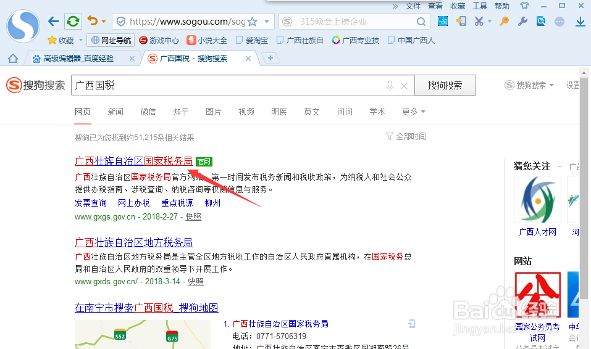
Task: Click the sogou.com address bar URL
Action: pyautogui.click(x=187, y=22)
